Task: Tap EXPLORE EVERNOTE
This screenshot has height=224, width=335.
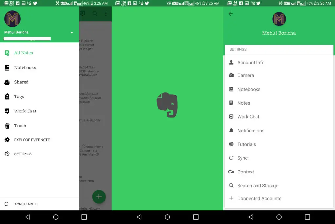Action: point(40,140)
